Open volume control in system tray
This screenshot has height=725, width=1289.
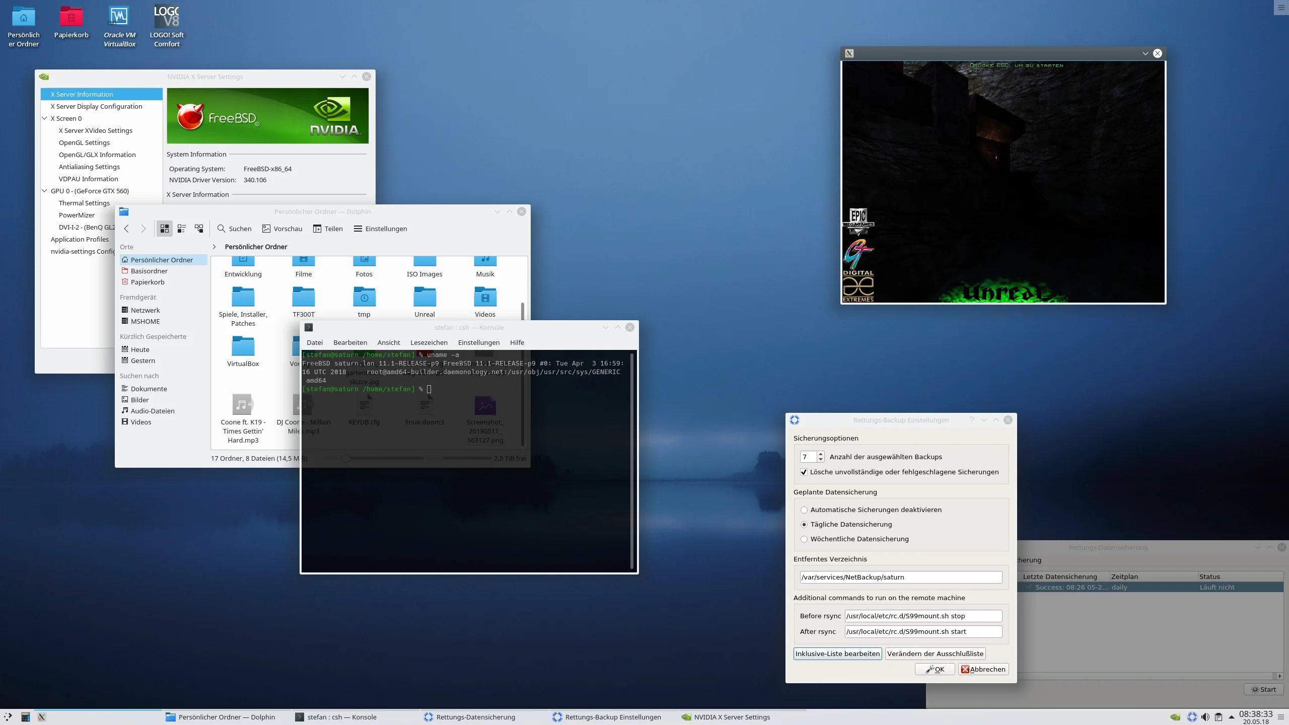pyautogui.click(x=1205, y=717)
